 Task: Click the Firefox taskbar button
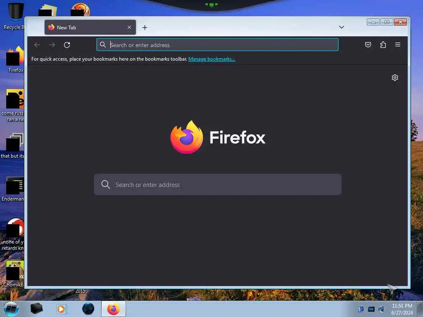point(114,309)
